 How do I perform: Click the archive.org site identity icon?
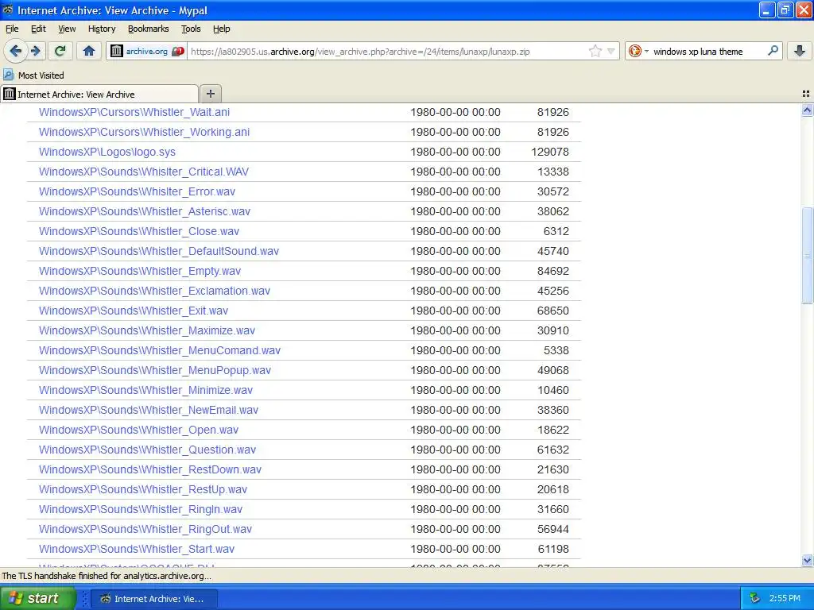click(x=117, y=51)
